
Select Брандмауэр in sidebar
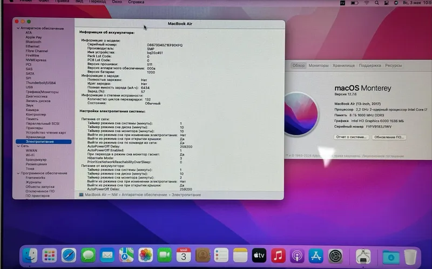36,159
